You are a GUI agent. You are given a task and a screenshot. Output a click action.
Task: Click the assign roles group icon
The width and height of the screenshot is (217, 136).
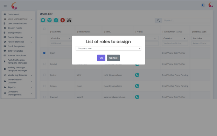click(x=69, y=20)
